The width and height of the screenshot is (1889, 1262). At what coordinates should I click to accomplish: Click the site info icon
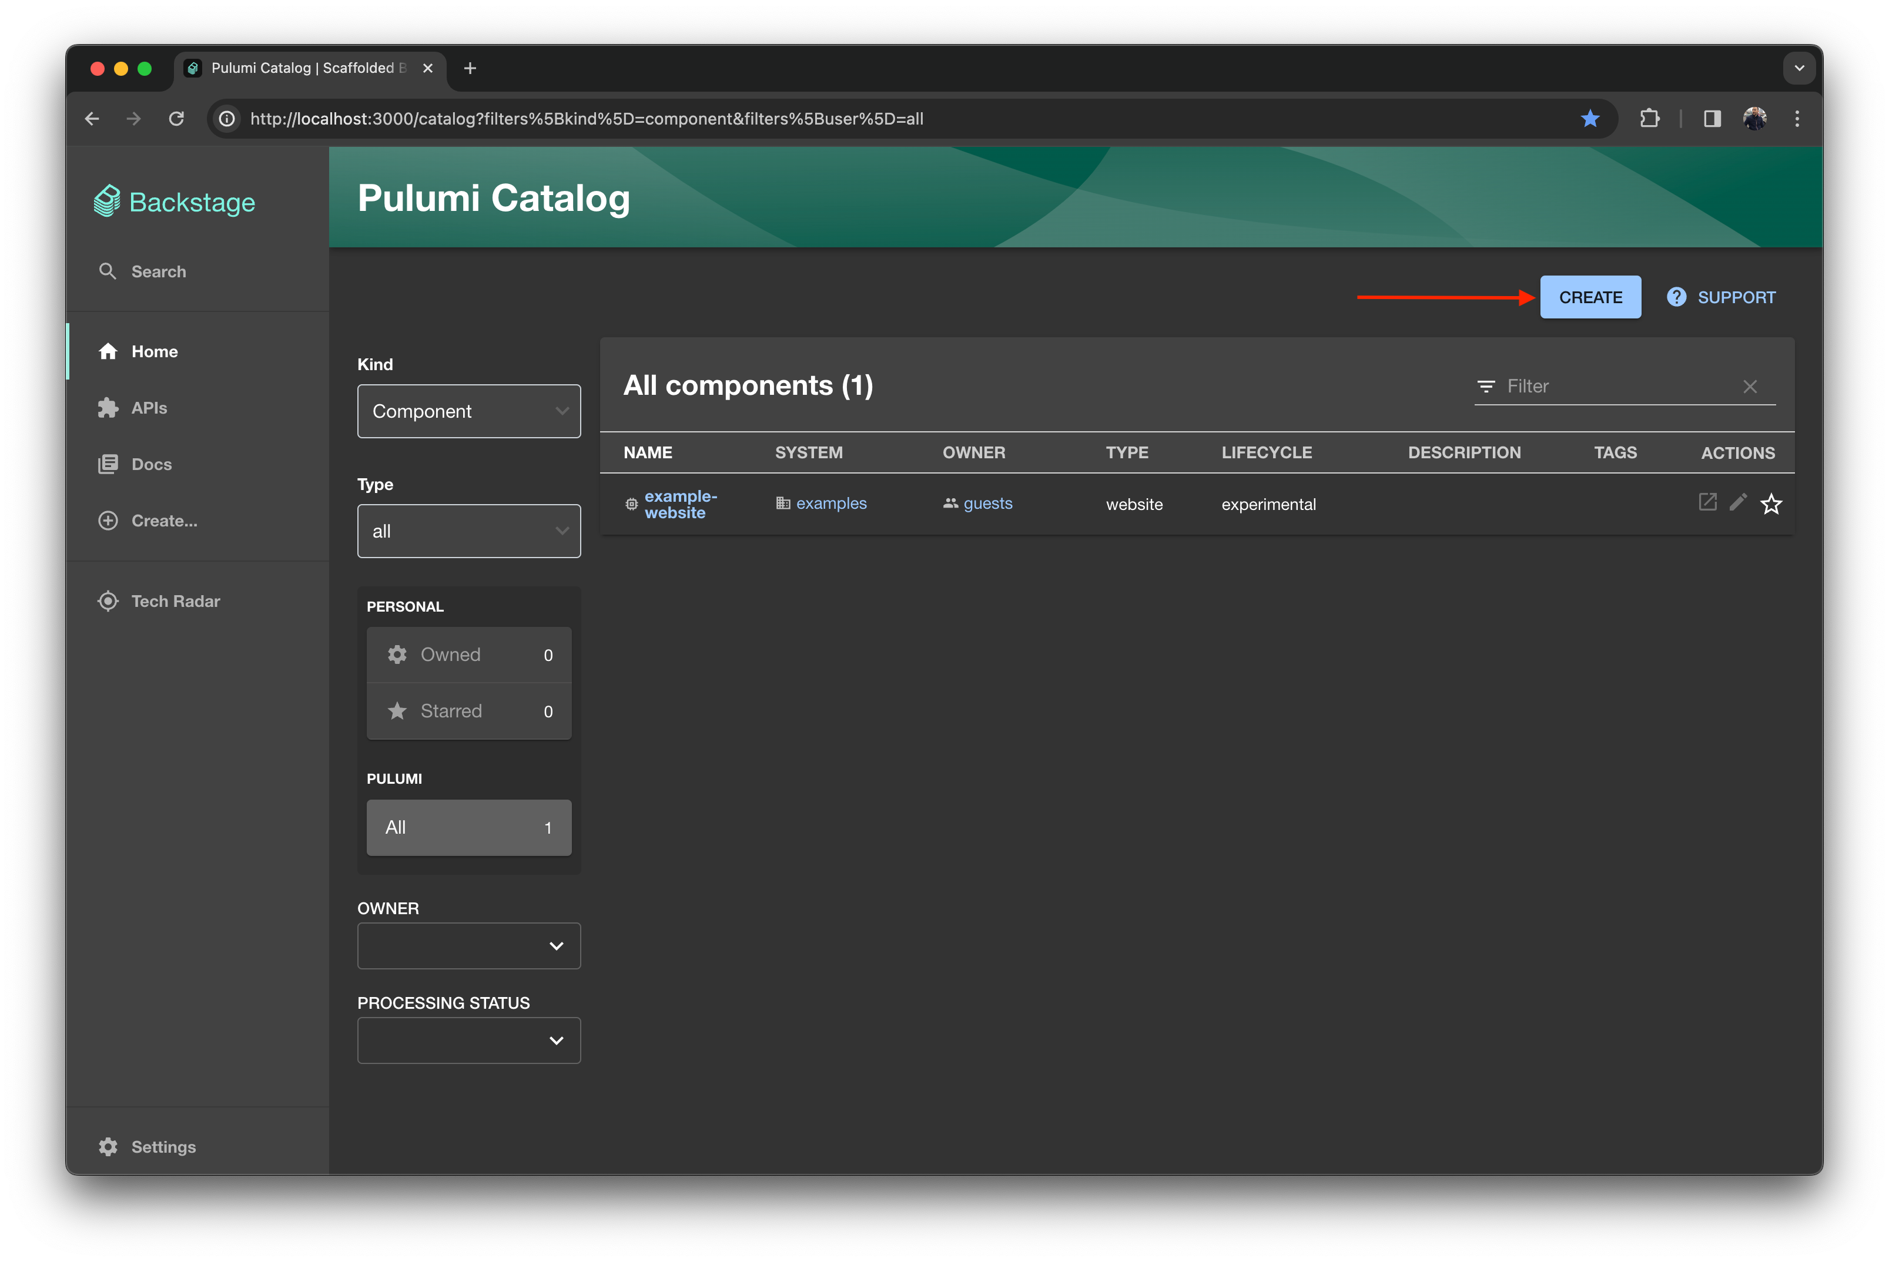click(228, 119)
